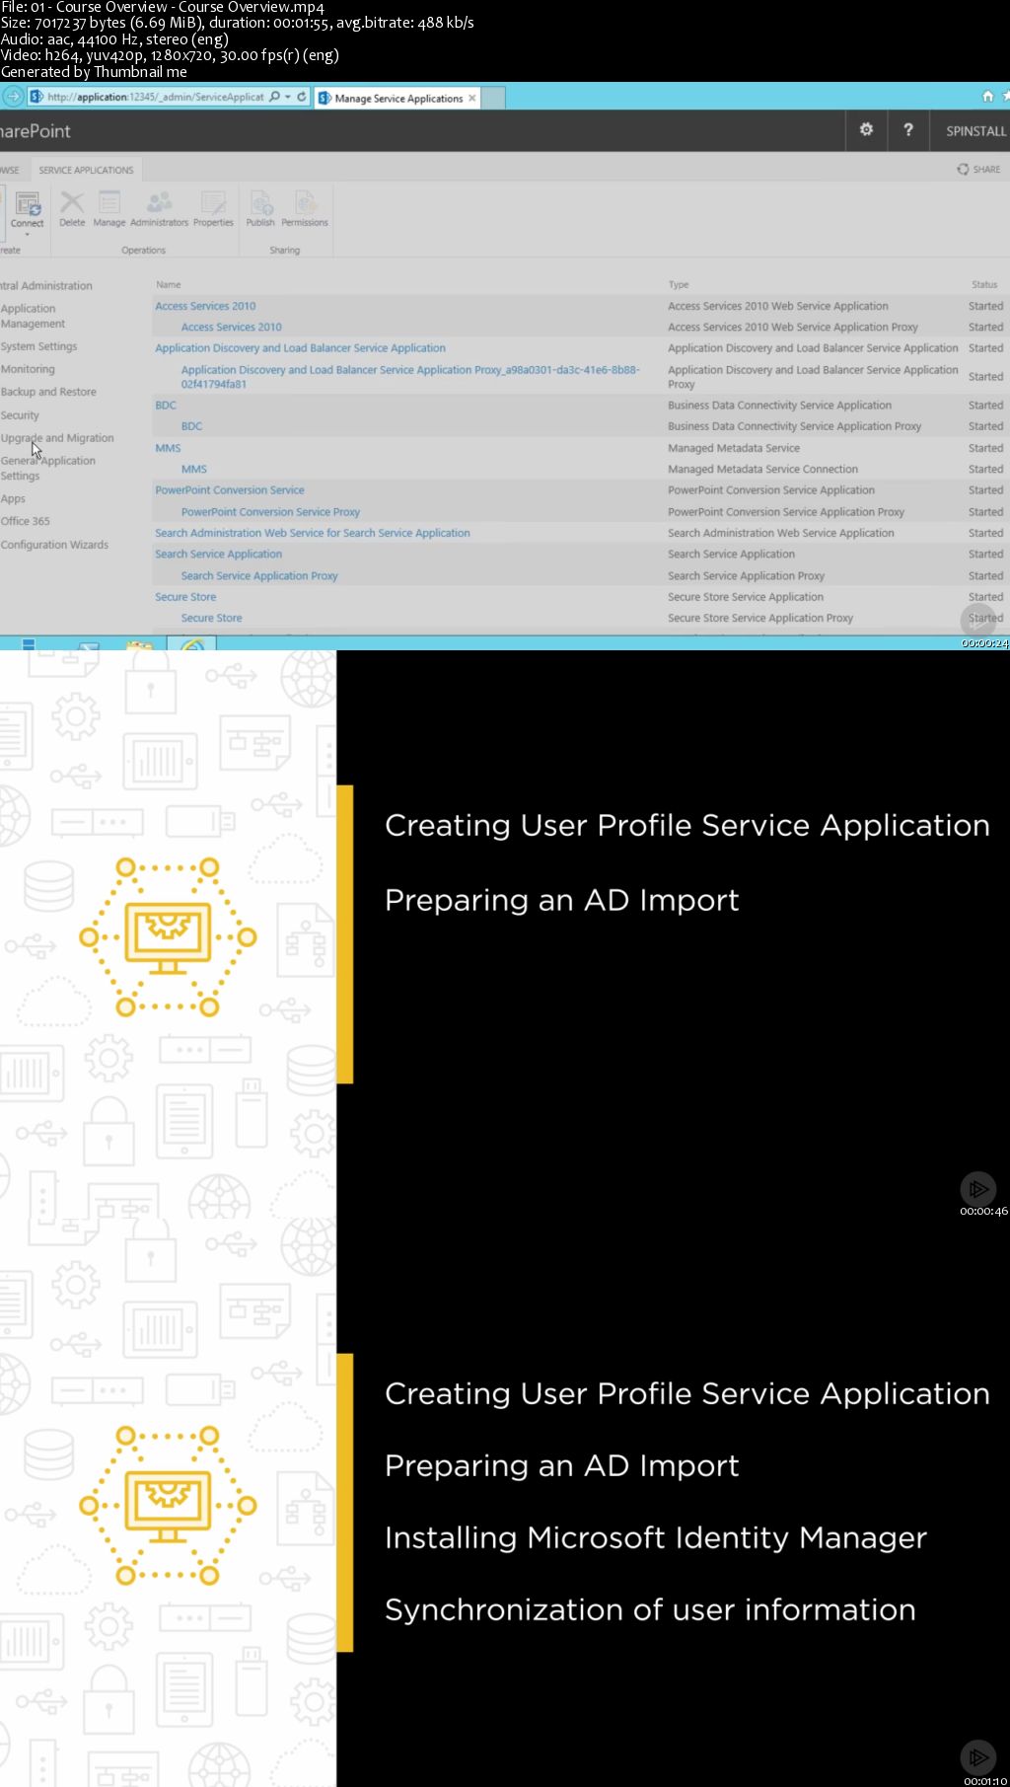This screenshot has width=1010, height=1787.
Task: Open Configuration Wizards navigation link
Action: [x=54, y=545]
